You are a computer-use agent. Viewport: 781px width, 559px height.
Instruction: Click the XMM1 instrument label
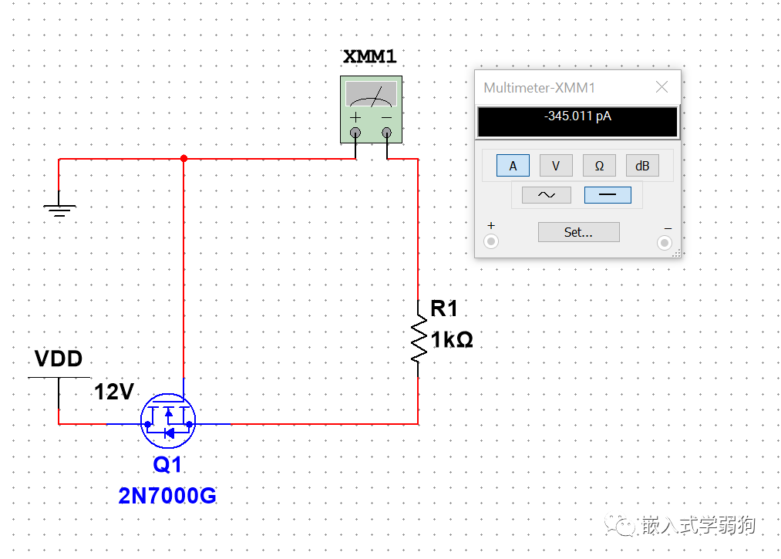[x=370, y=56]
